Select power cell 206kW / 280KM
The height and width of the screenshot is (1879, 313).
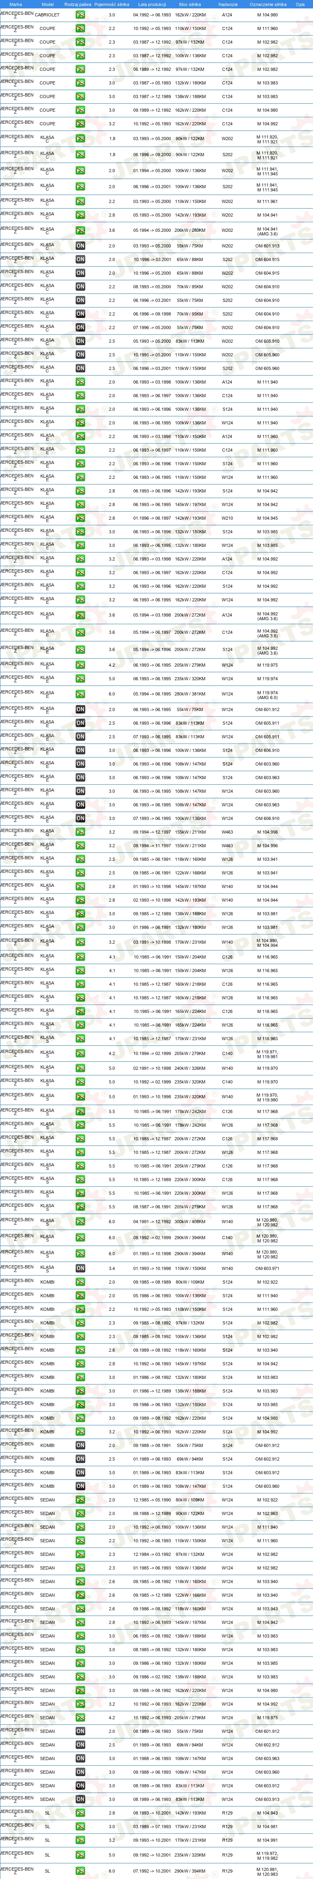pyautogui.click(x=190, y=231)
